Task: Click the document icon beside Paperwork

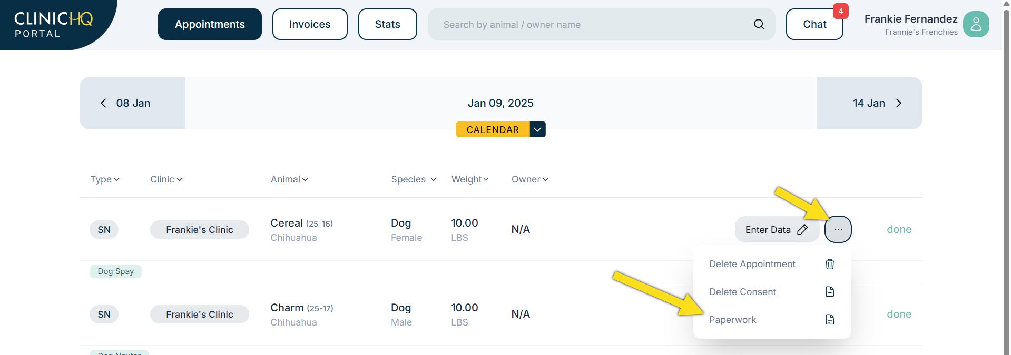Action: point(830,320)
